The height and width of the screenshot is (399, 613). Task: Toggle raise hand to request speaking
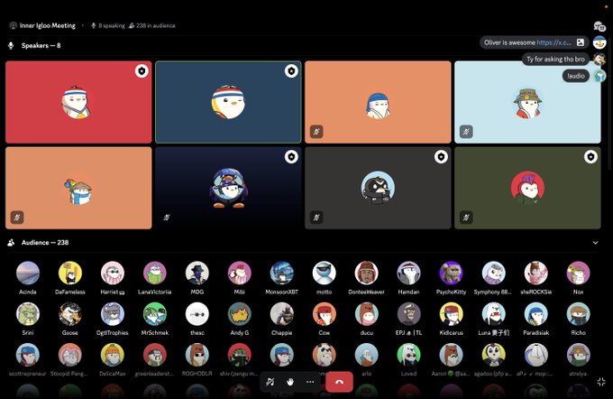(x=289, y=382)
